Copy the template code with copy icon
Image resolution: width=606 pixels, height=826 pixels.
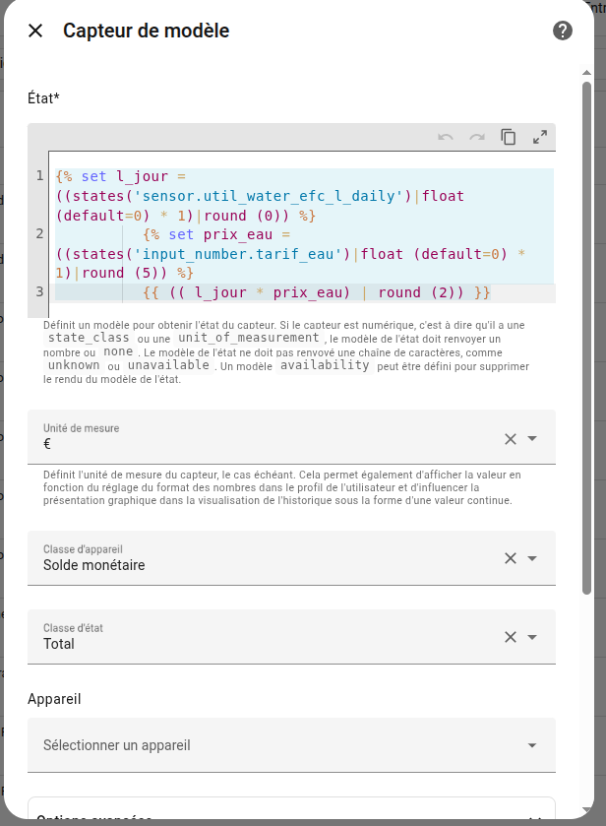509,138
